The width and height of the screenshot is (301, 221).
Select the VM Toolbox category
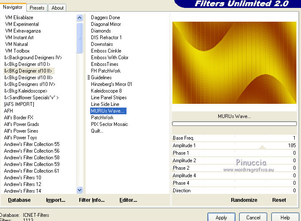(17, 51)
